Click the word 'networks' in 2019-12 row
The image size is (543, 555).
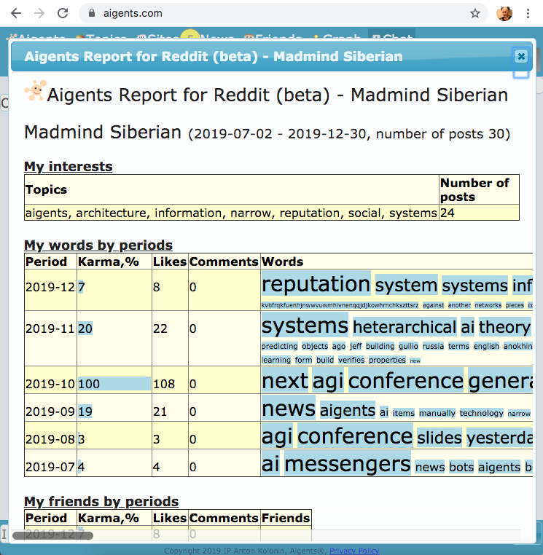[488, 305]
